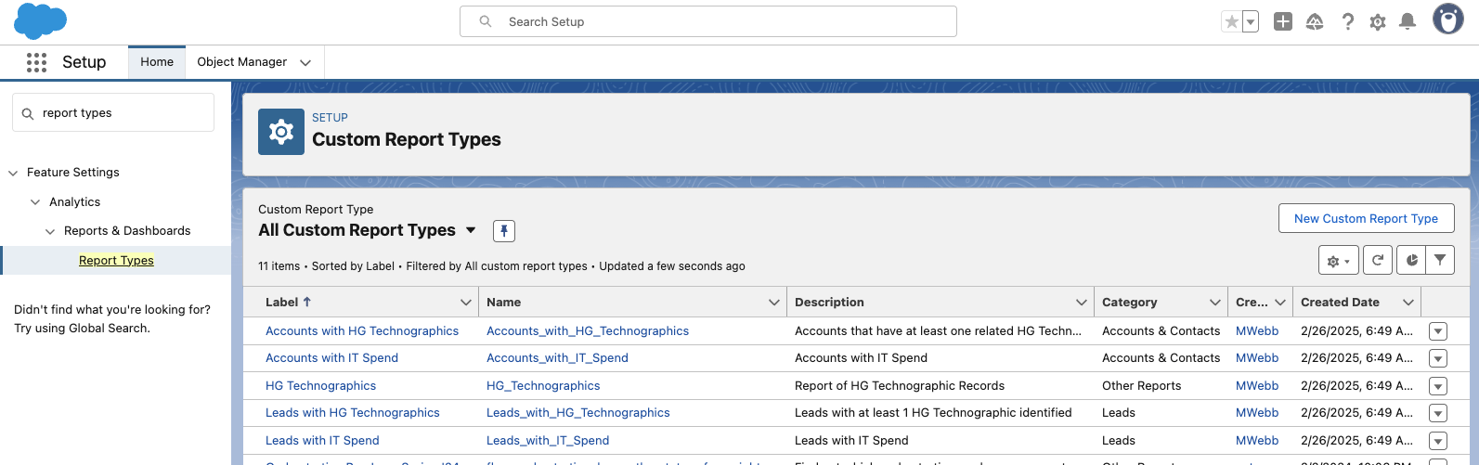
Task: Show the filters funnel icon
Action: pos(1440,261)
